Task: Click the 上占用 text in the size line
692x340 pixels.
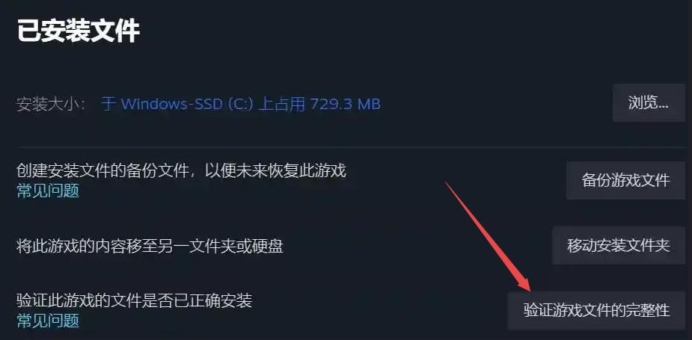Action: coord(281,104)
